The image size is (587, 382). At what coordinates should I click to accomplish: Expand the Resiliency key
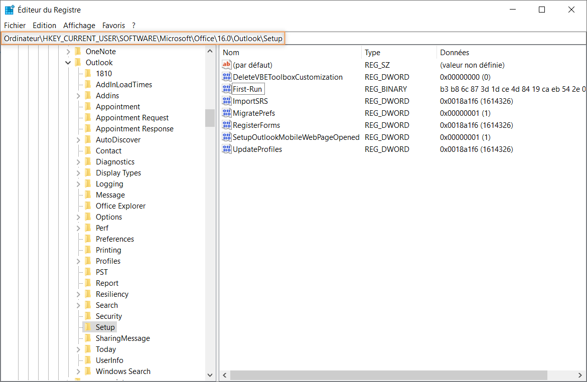click(x=78, y=294)
